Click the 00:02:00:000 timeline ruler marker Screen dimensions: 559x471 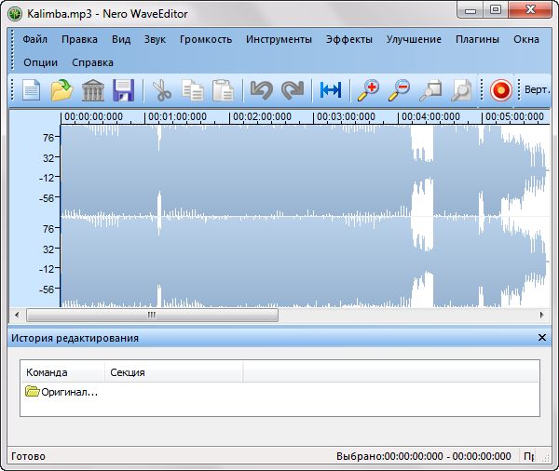pyautogui.click(x=262, y=117)
